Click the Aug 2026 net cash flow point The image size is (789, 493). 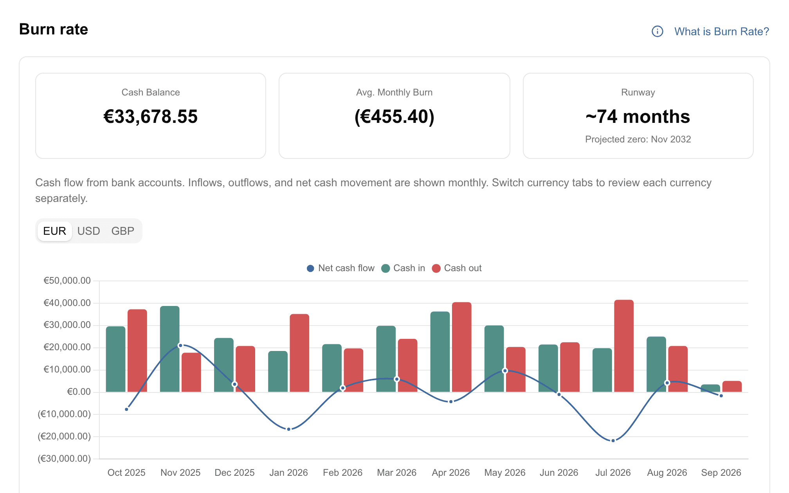667,383
